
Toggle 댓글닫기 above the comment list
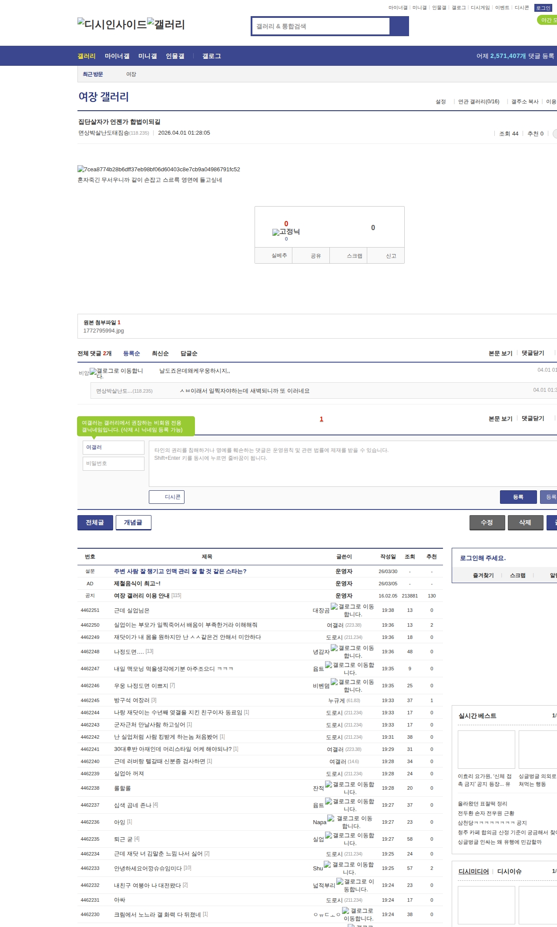533,353
